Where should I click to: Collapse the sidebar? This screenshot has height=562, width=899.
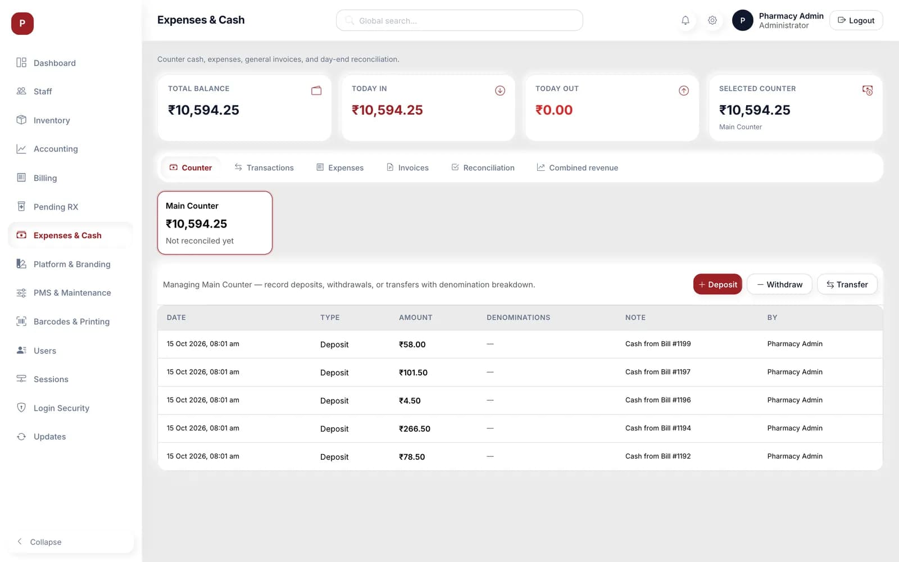(x=71, y=542)
